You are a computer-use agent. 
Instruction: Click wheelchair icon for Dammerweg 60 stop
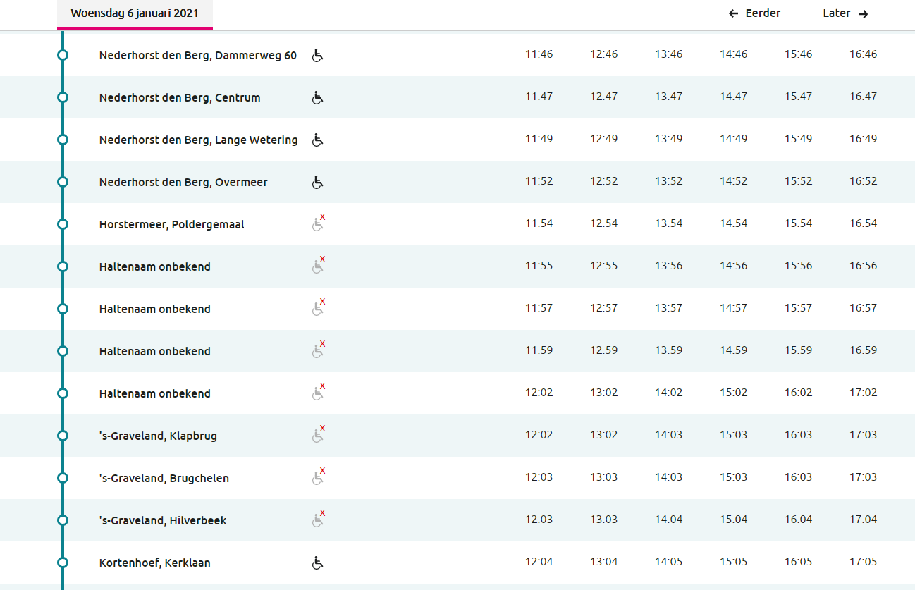point(317,55)
